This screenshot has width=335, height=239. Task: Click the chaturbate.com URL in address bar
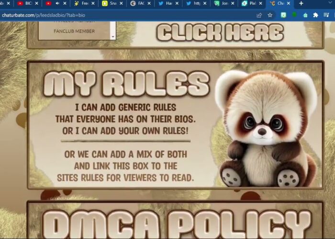tap(44, 15)
